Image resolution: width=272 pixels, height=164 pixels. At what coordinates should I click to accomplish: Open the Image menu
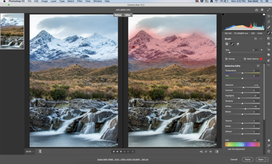[x=44, y=1]
